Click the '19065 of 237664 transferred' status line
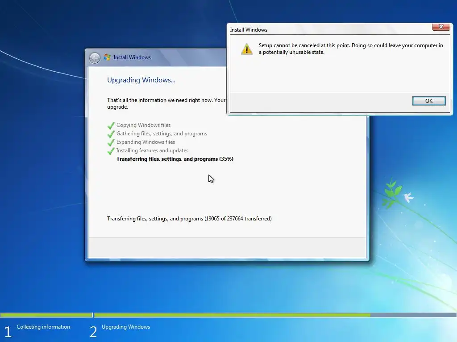Image resolution: width=457 pixels, height=342 pixels. click(x=189, y=218)
